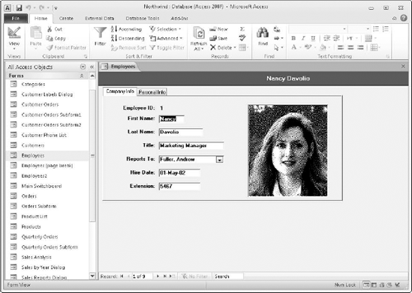Sort records Descending
Image resolution: width=412 pixels, height=293 pixels.
(128, 38)
